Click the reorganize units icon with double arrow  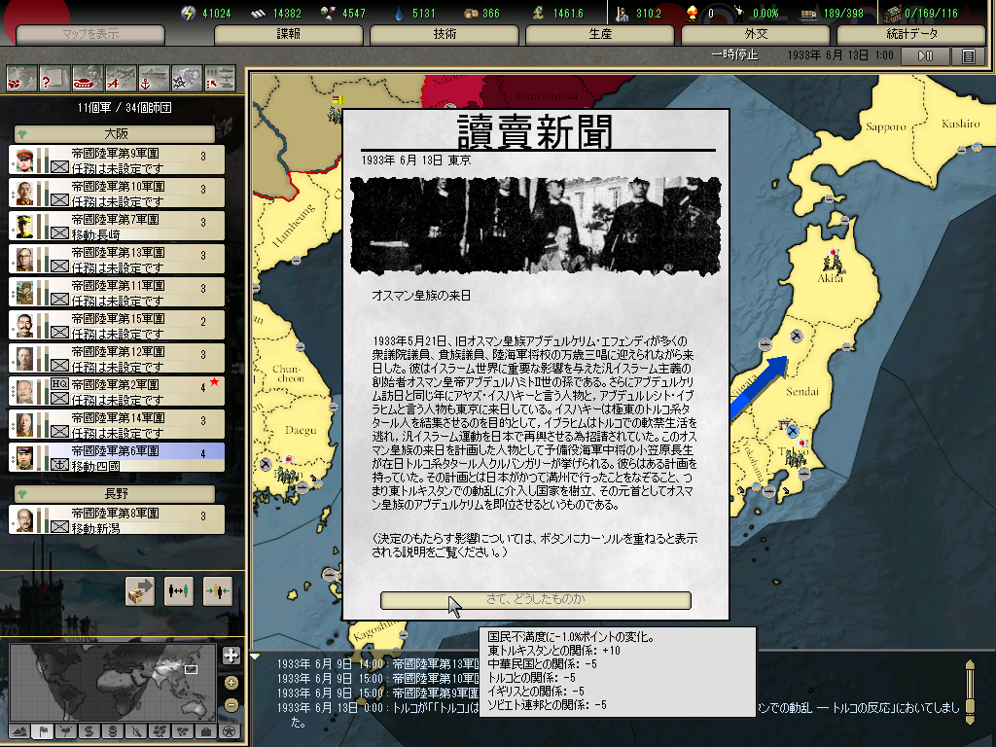pyautogui.click(x=179, y=590)
